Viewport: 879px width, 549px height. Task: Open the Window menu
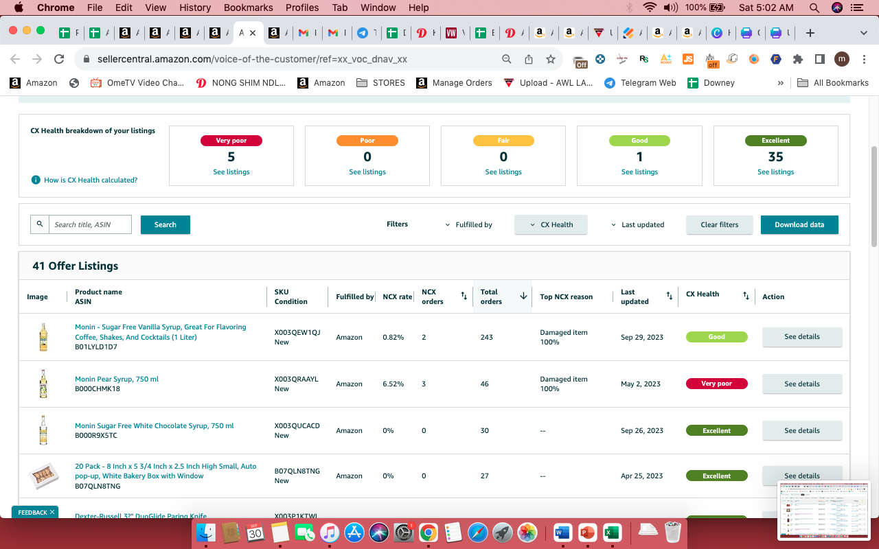378,8
